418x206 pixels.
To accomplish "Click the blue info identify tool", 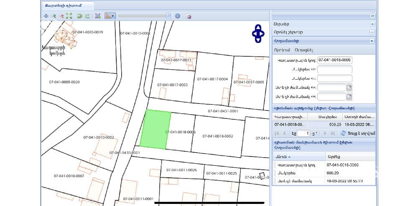I will pos(178,16).
